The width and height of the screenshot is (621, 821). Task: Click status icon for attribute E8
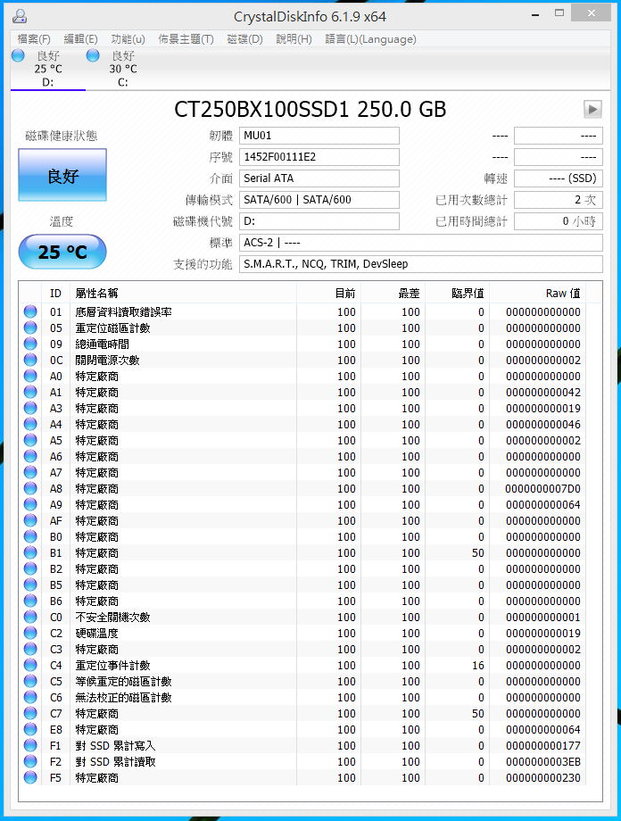tap(30, 729)
